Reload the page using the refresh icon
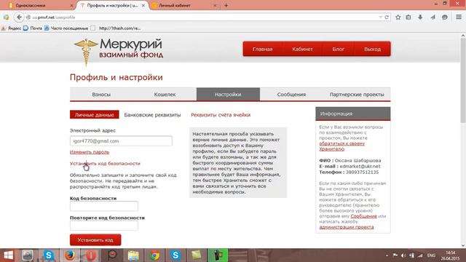Screen dimensions: 466x262 [x=387, y=17]
